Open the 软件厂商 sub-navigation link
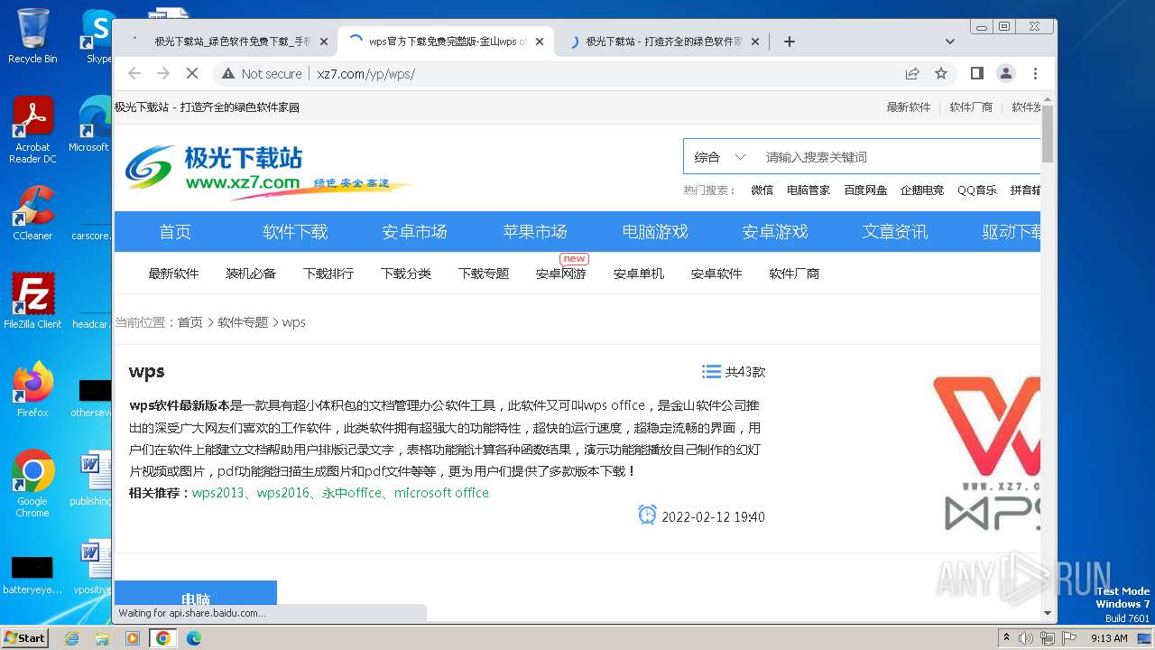 (794, 274)
